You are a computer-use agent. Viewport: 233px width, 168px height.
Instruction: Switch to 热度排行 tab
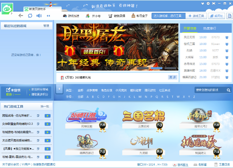pos(210,28)
